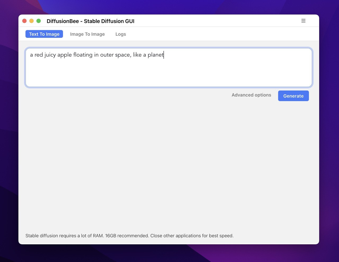The width and height of the screenshot is (339, 262).
Task: Return to Text To Image mode
Action: 44,34
